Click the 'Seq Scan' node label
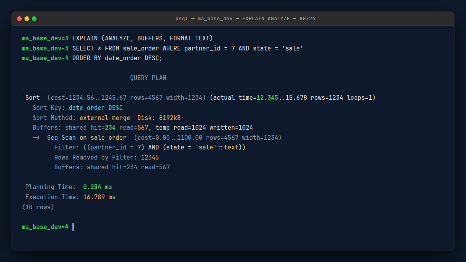Image resolution: width=466 pixels, height=262 pixels. click(x=61, y=138)
